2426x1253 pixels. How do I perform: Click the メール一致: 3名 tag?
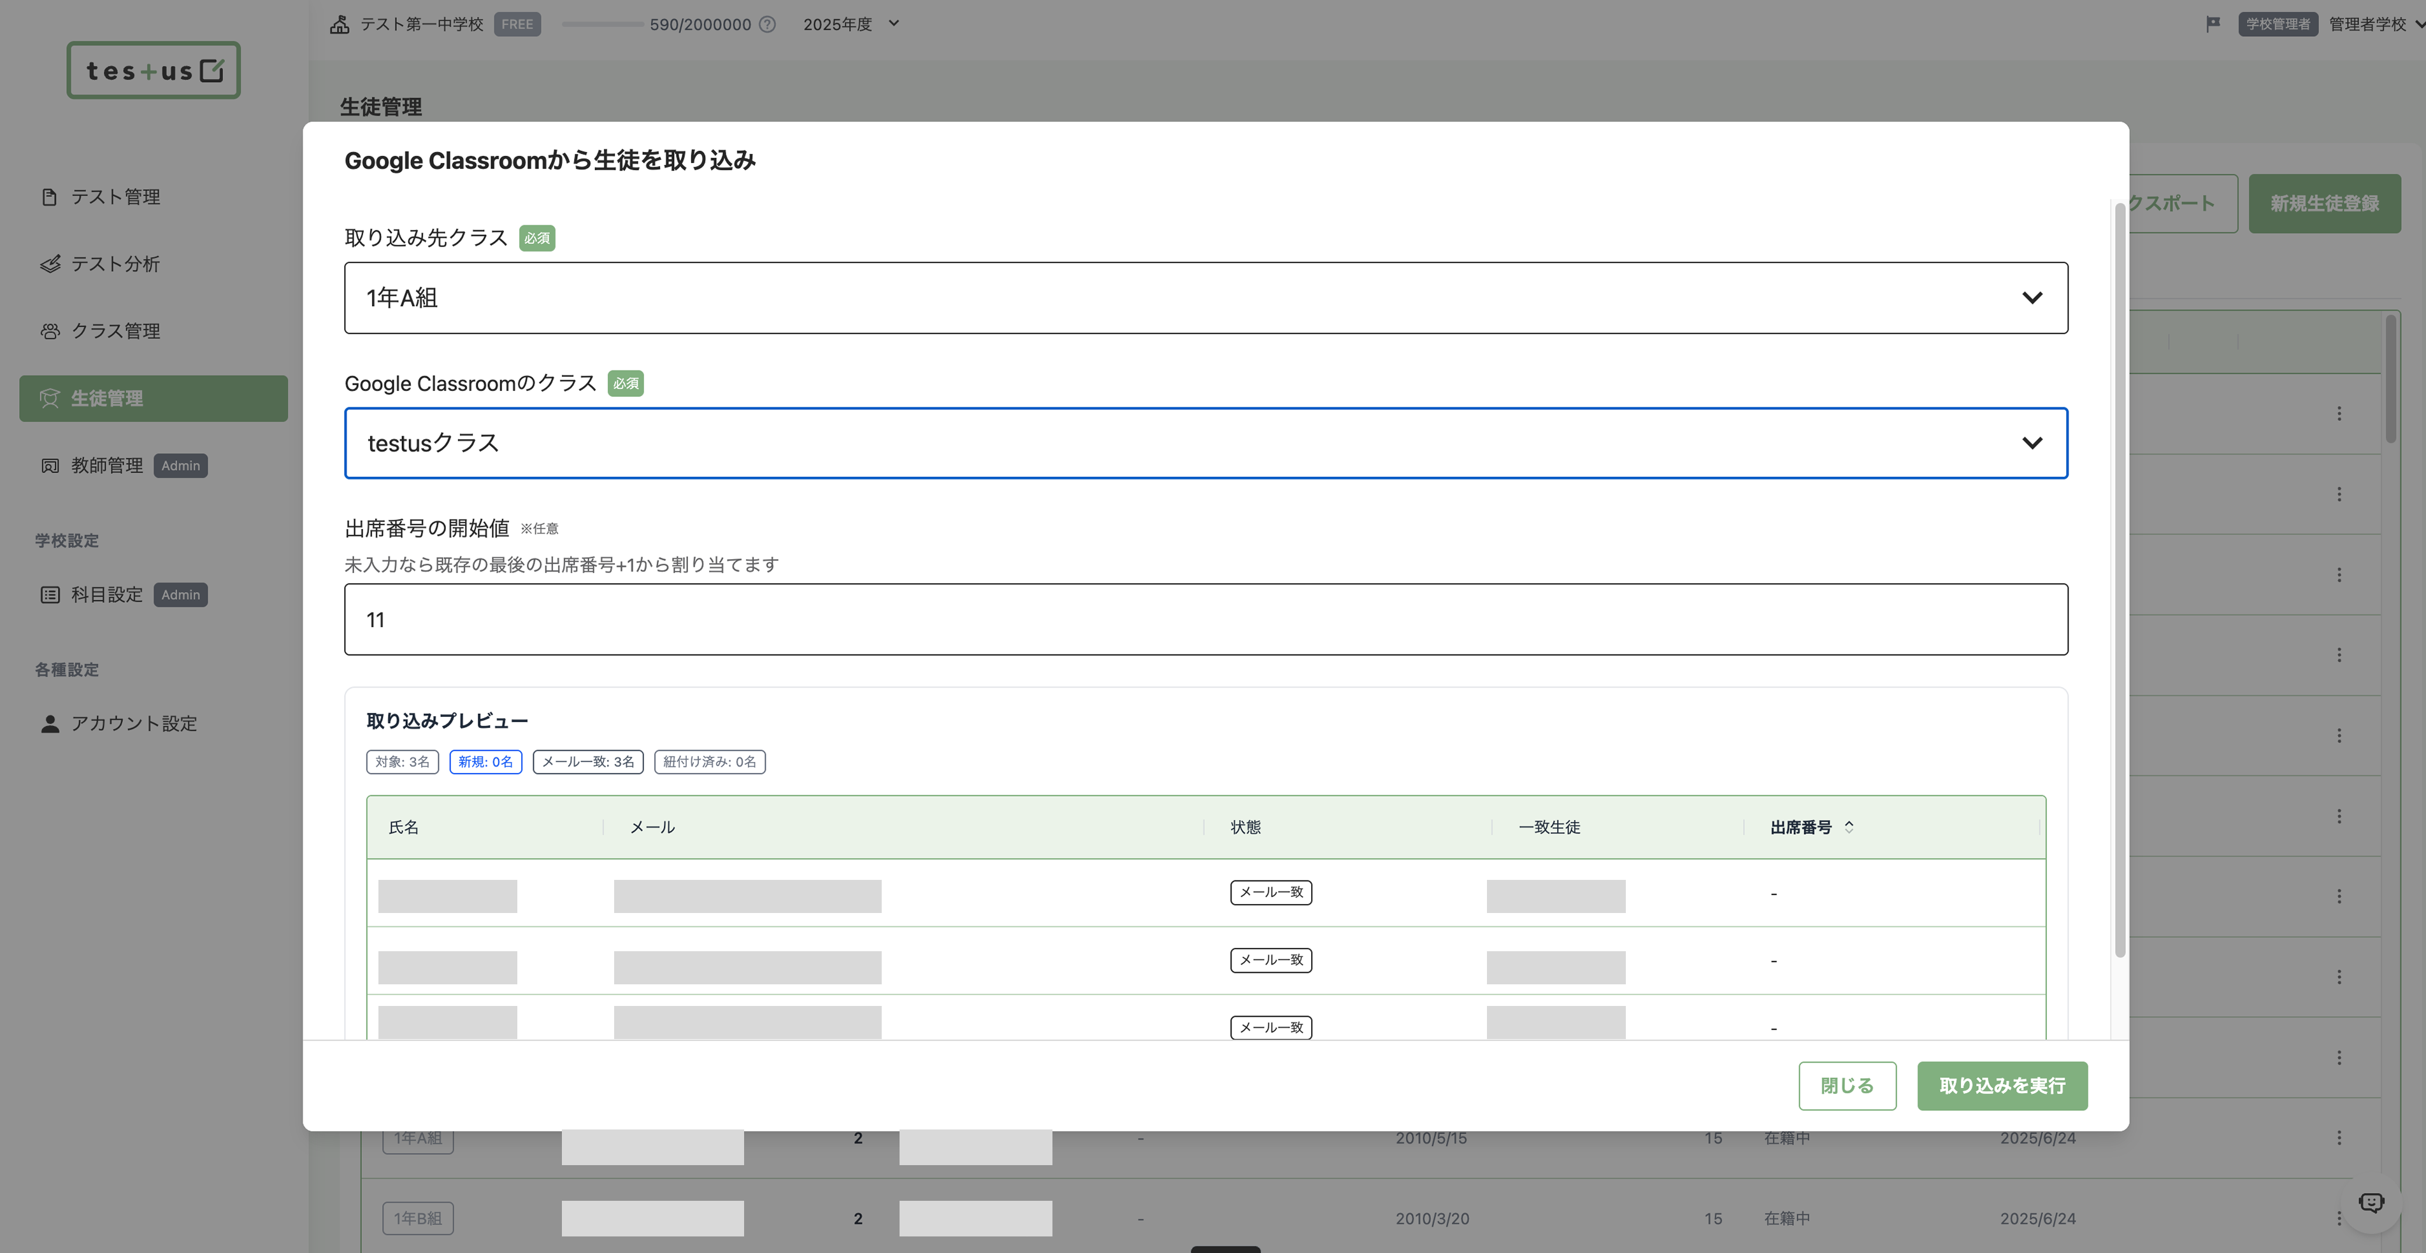point(589,761)
